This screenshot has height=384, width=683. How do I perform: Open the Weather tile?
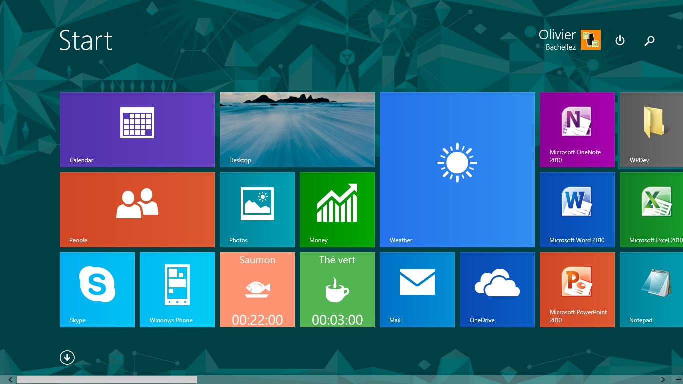457,170
